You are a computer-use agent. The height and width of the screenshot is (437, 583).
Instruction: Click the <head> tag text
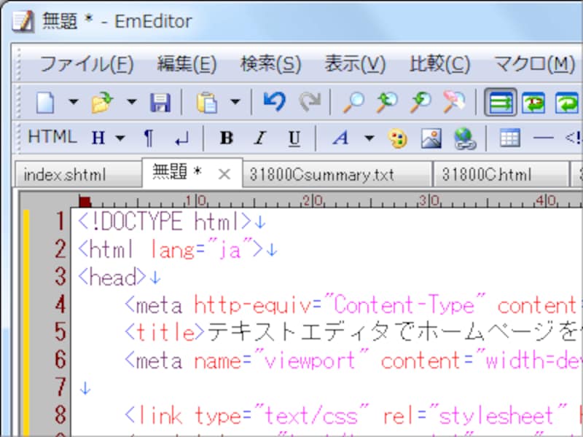(x=112, y=277)
